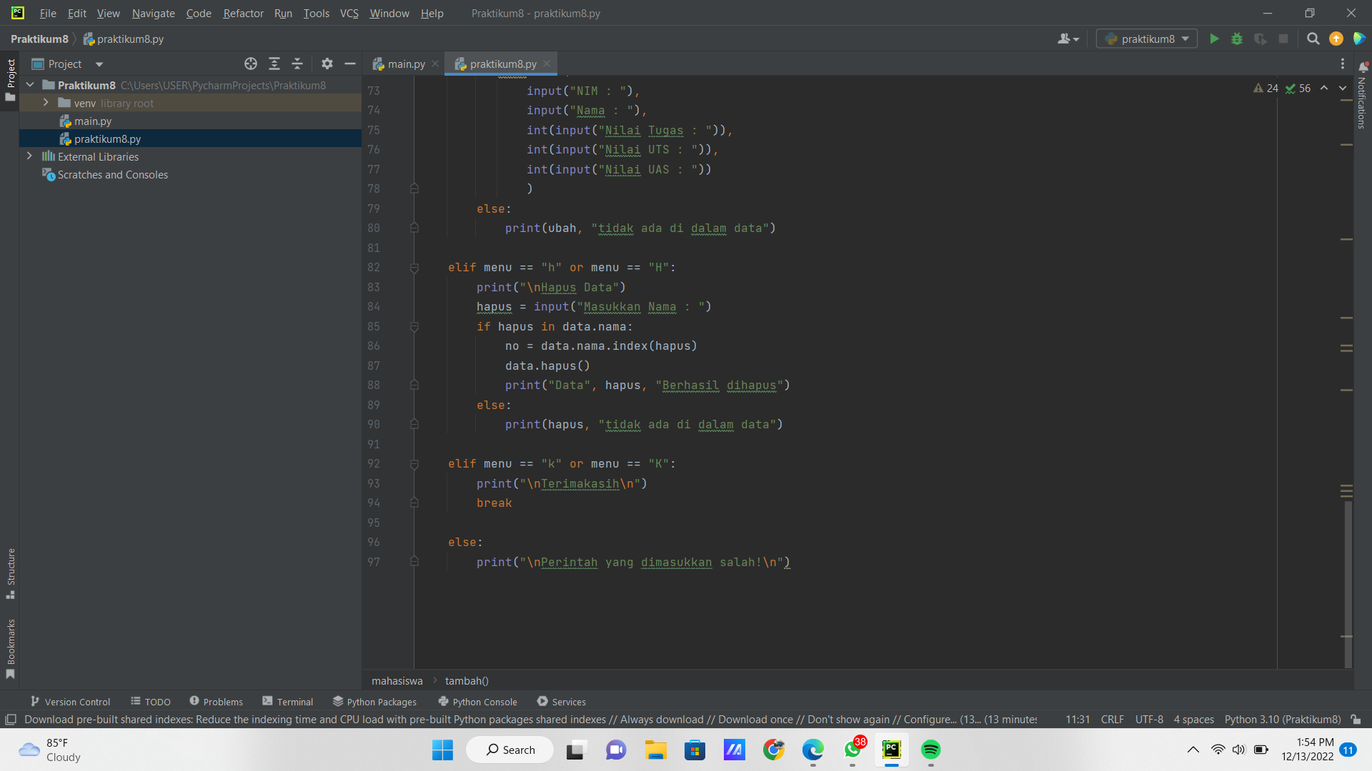Open the Refactor menu
Screen dimensions: 1372x771
[243, 13]
